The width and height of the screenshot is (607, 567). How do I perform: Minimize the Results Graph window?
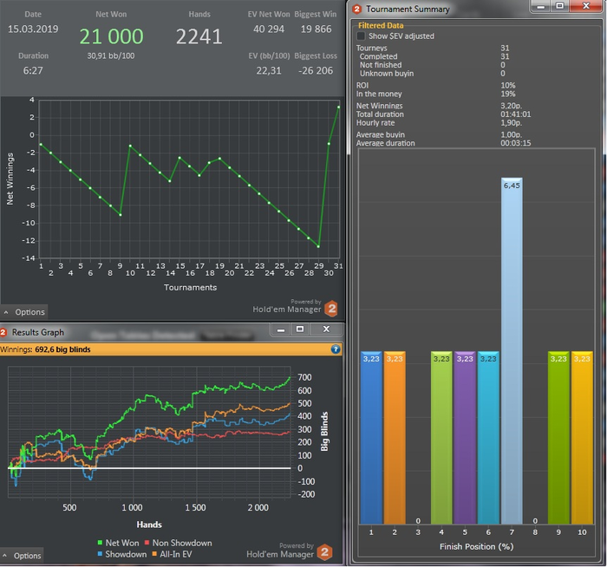[281, 329]
